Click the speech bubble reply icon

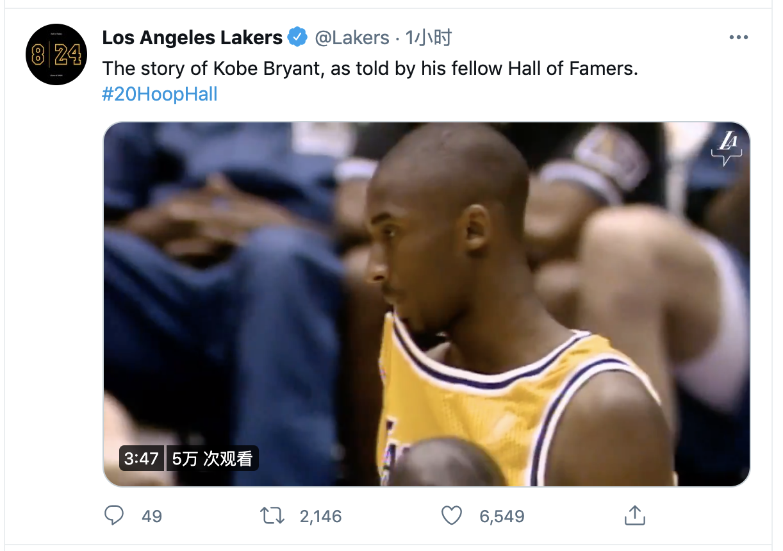pyautogui.click(x=114, y=515)
